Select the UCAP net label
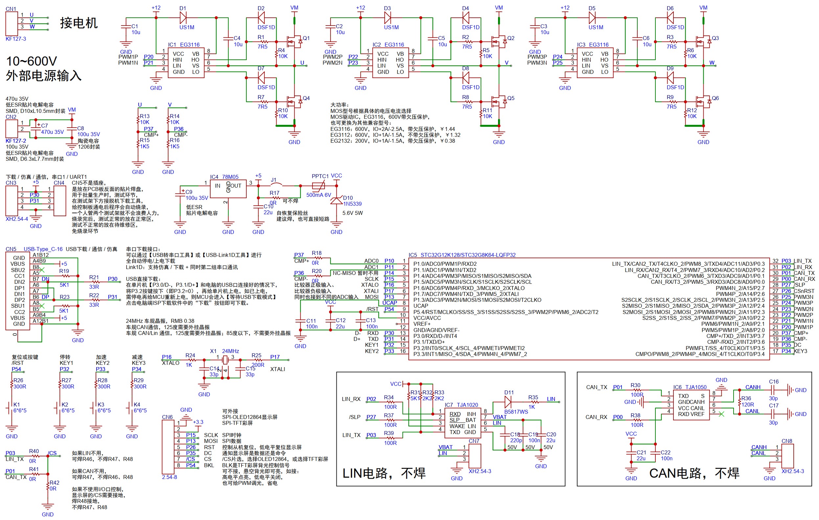 click(389, 302)
